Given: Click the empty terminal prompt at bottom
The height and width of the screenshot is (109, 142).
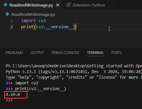Looking at the screenshot, I should [x=9, y=100].
